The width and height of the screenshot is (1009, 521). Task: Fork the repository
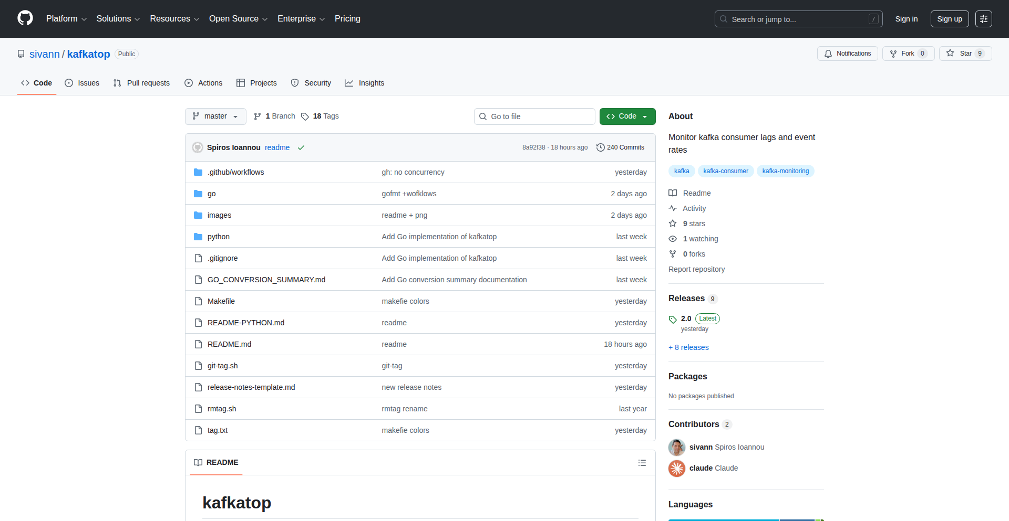click(x=907, y=53)
